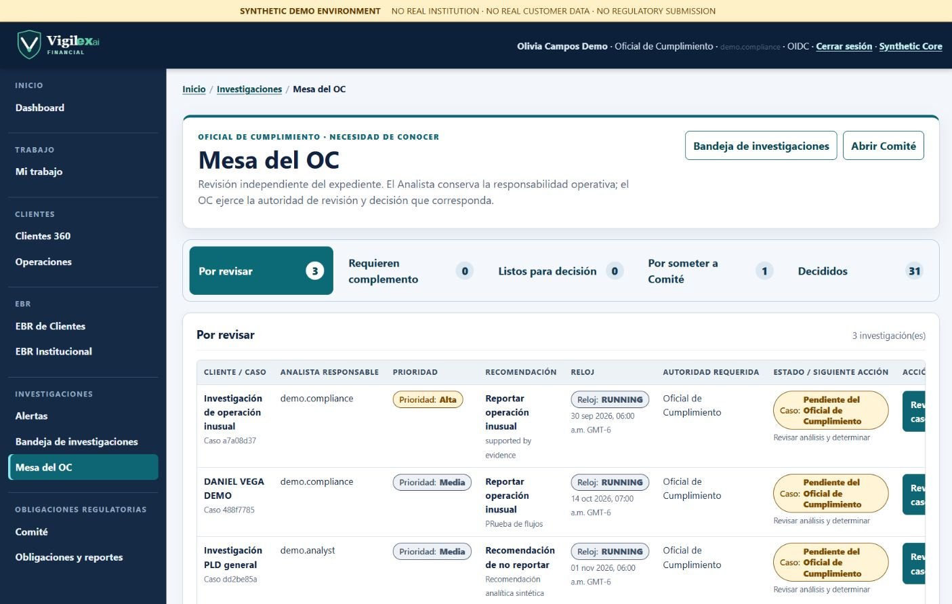Click review button for Caso a7a08d37
Viewport: 952px width, 604px height.
[x=914, y=411]
